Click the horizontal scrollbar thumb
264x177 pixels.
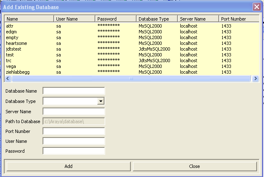131,78
